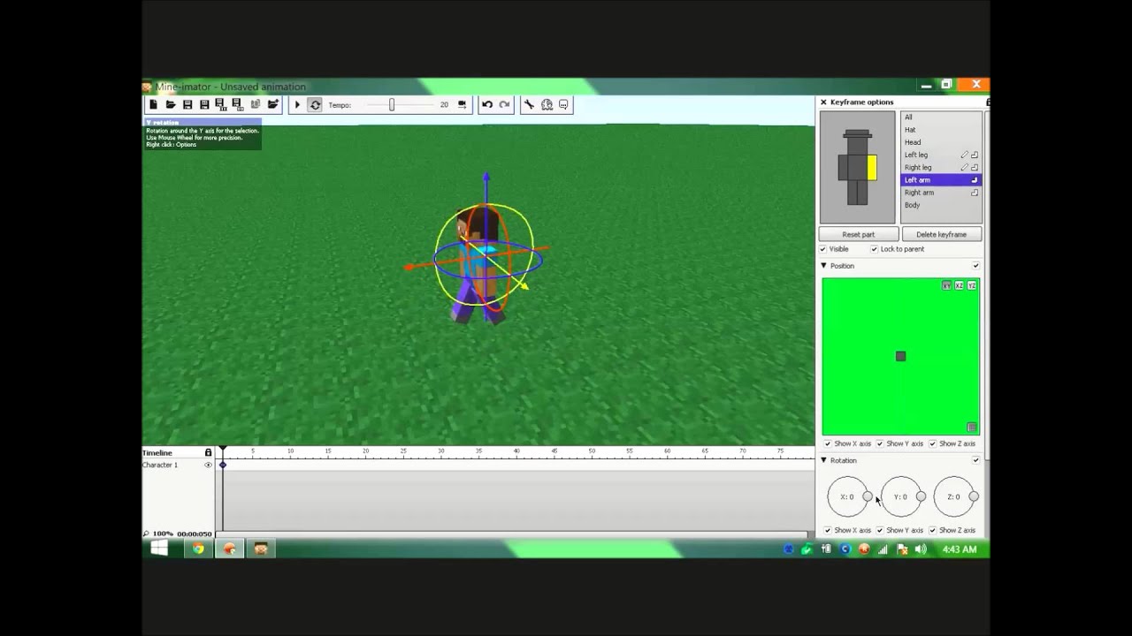1132x636 pixels.
Task: Click the import folder-with-plus icon
Action: click(x=273, y=104)
